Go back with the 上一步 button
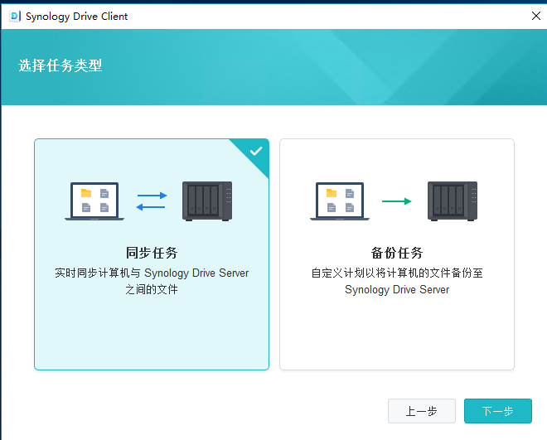The image size is (547, 440). (422, 411)
